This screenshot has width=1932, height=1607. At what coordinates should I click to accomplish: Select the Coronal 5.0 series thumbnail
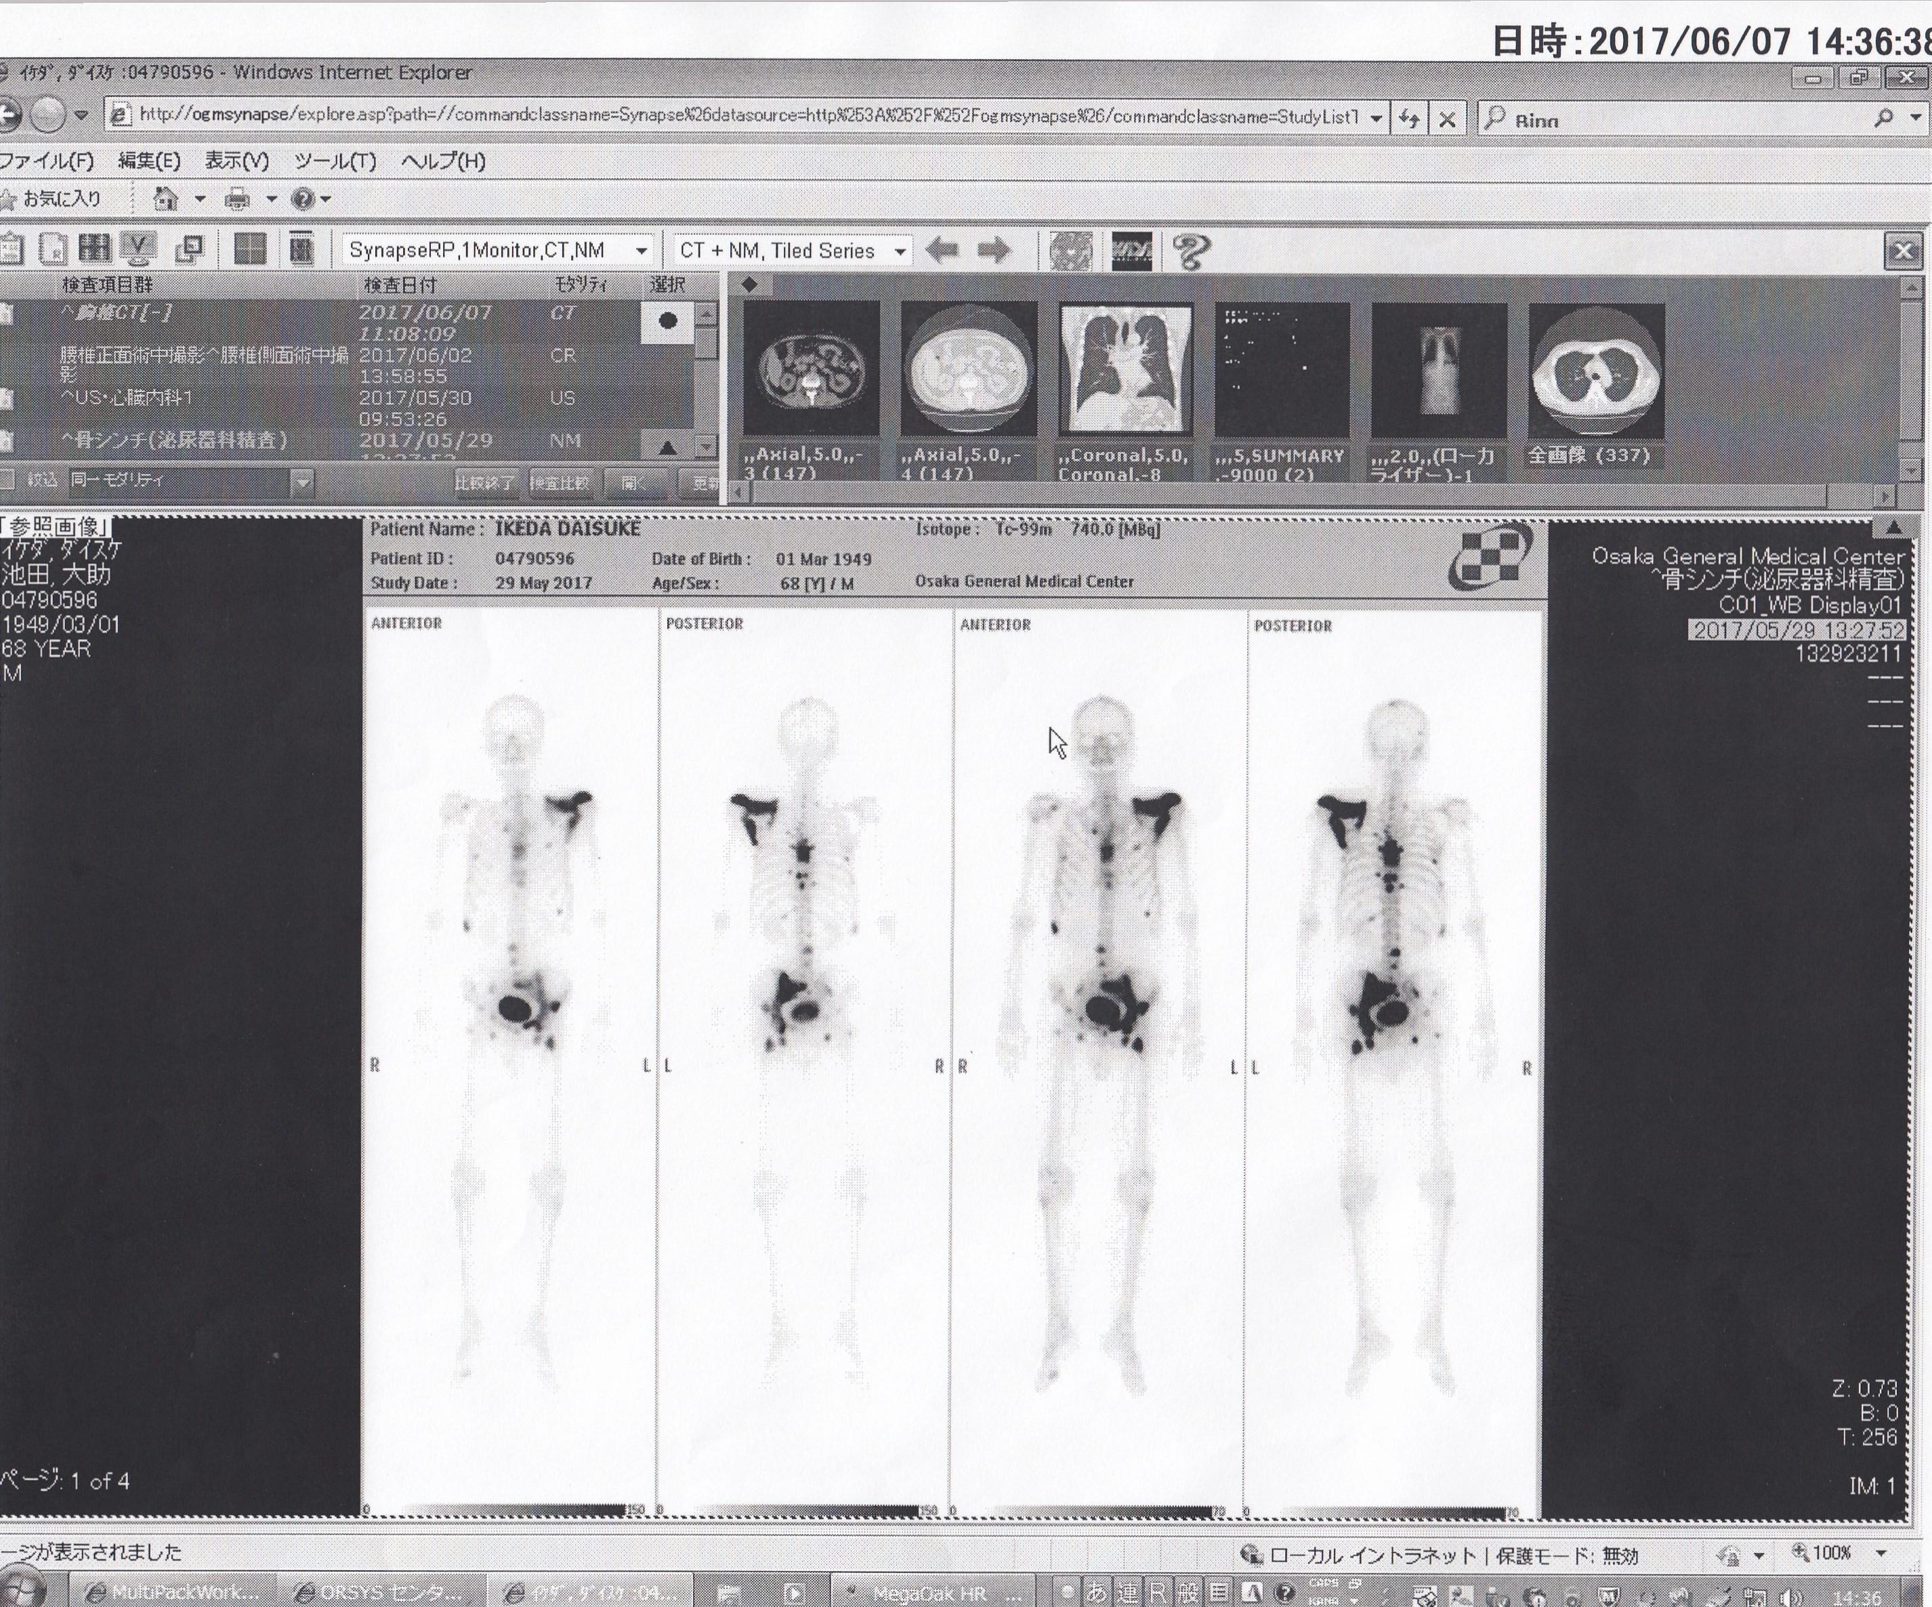point(1125,370)
